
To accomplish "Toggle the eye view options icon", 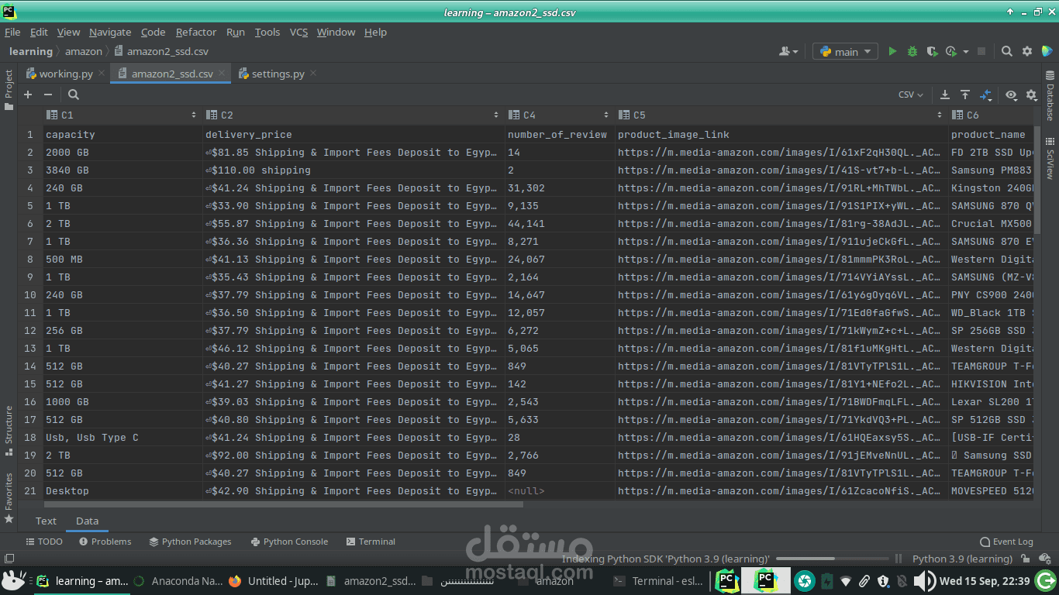I will (x=1011, y=95).
